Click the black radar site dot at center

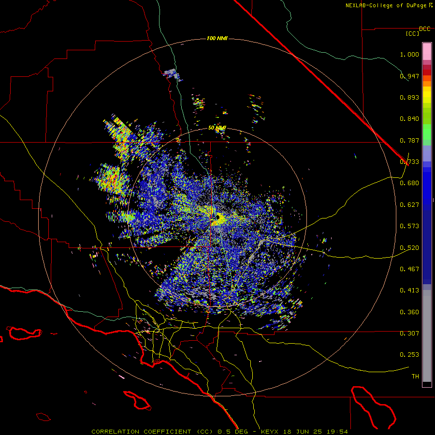pyautogui.click(x=218, y=217)
